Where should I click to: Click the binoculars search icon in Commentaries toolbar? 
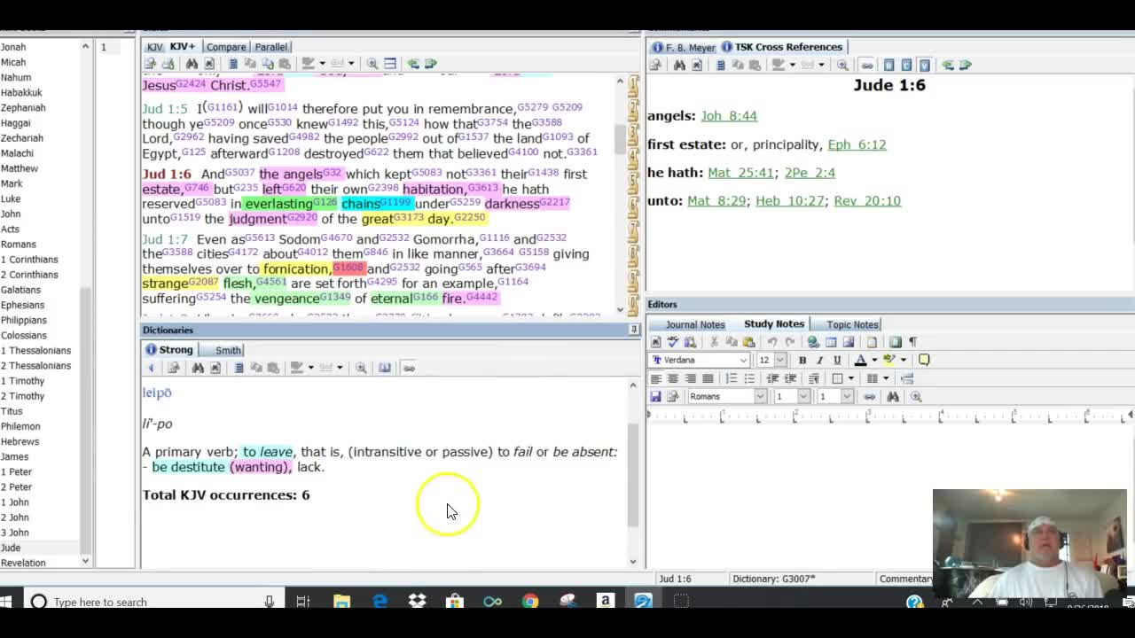679,65
